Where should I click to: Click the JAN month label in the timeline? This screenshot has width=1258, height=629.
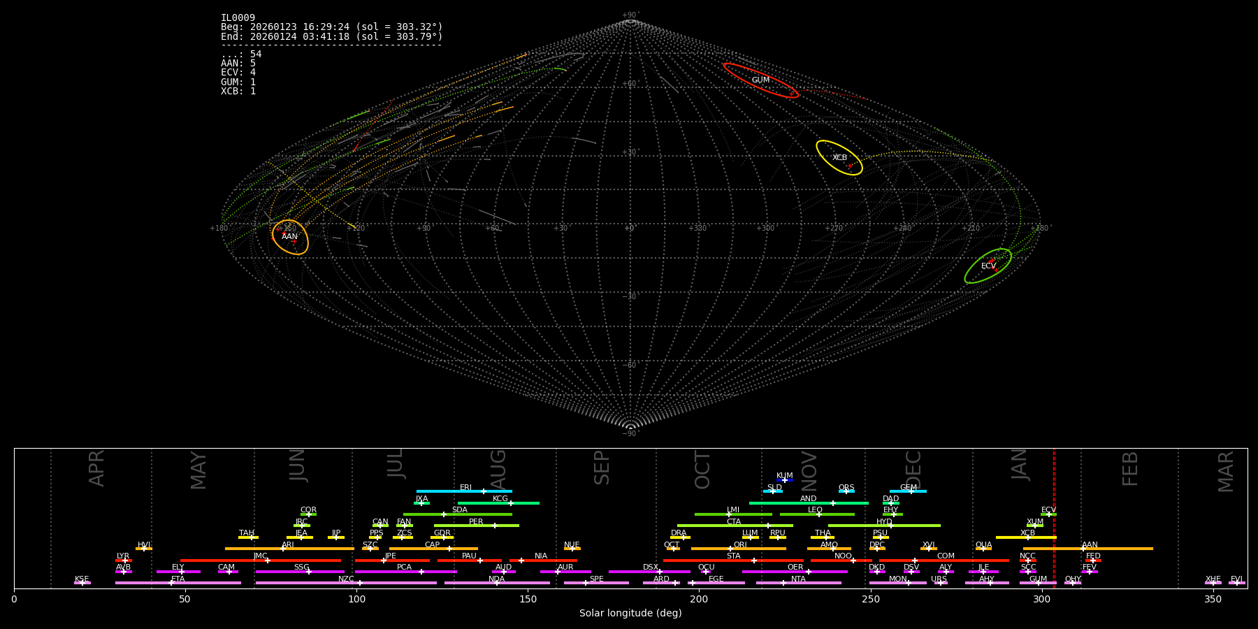point(1020,464)
